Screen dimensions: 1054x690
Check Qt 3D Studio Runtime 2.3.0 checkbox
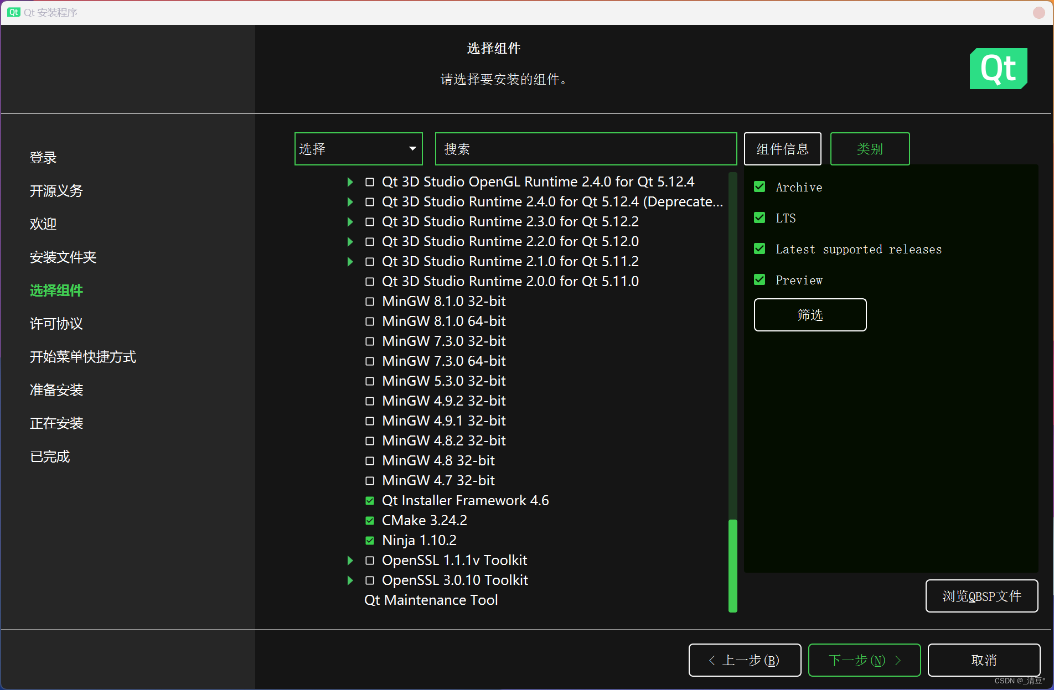[370, 222]
